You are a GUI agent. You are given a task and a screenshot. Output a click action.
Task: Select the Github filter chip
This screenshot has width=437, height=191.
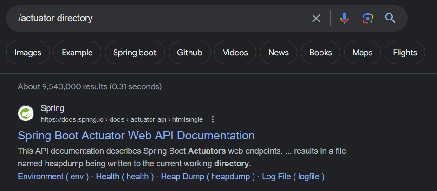pos(189,53)
